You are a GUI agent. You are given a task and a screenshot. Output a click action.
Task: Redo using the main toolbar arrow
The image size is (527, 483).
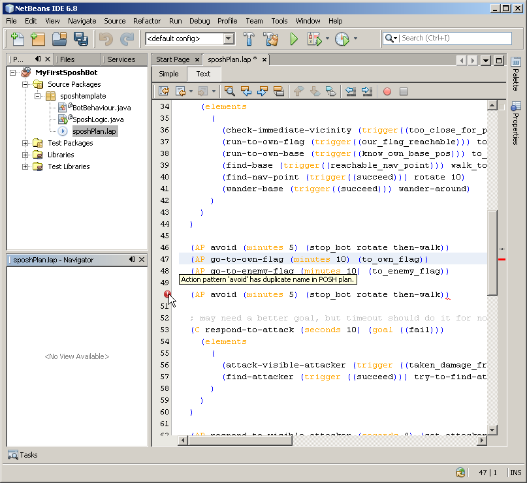[127, 39]
